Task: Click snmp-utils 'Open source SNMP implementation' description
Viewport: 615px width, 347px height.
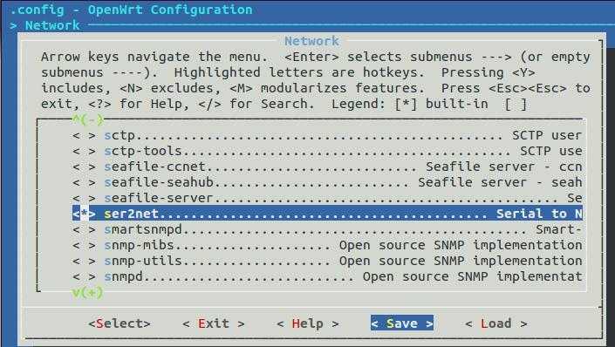Action: point(461,261)
